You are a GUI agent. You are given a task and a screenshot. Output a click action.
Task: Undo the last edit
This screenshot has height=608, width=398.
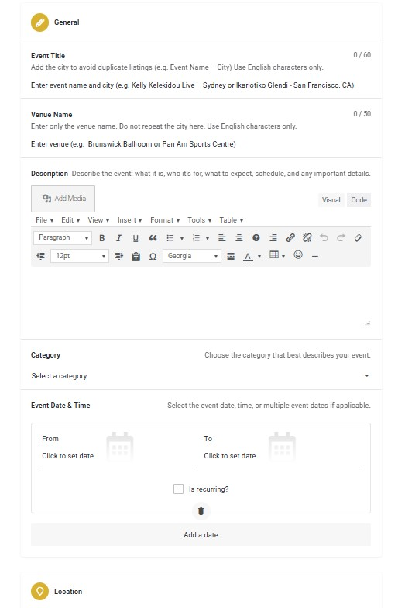[x=324, y=237]
